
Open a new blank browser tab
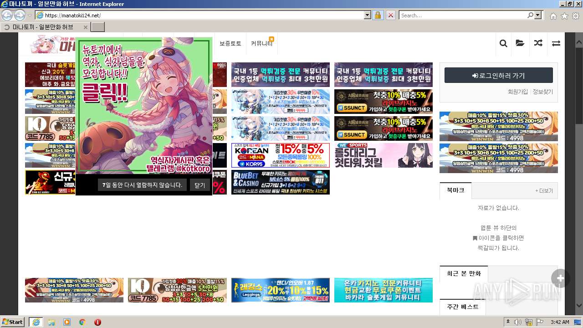[98, 27]
